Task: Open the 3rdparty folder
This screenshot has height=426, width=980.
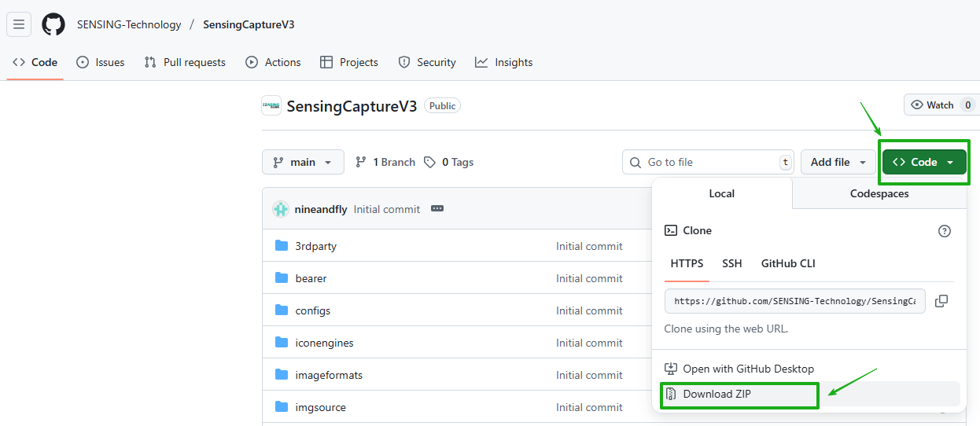Action: (316, 246)
